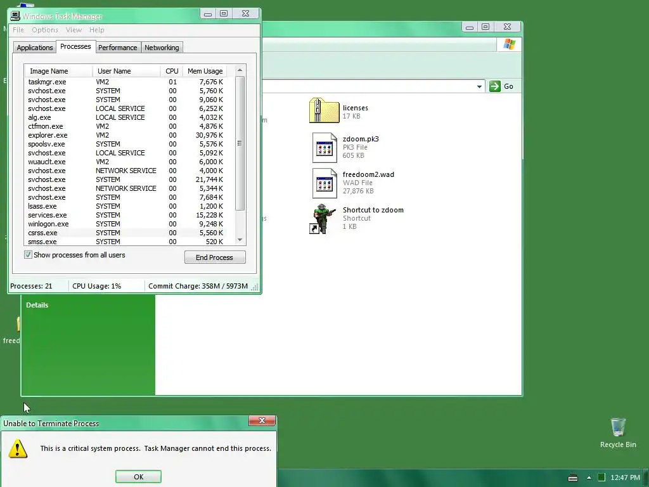This screenshot has width=649, height=487.
Task: Click the Go label in Explorer
Action: 509,86
